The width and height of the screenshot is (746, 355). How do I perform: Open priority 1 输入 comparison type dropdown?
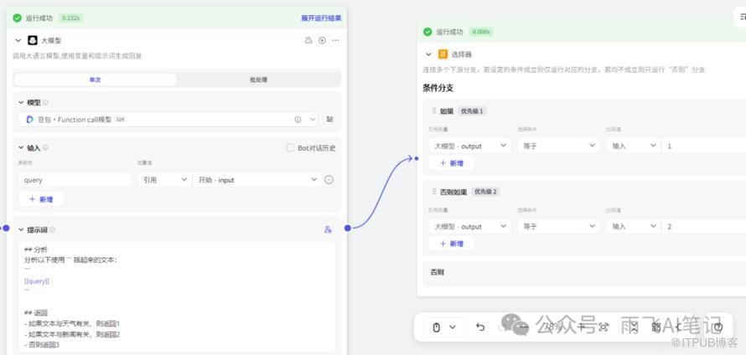click(634, 146)
